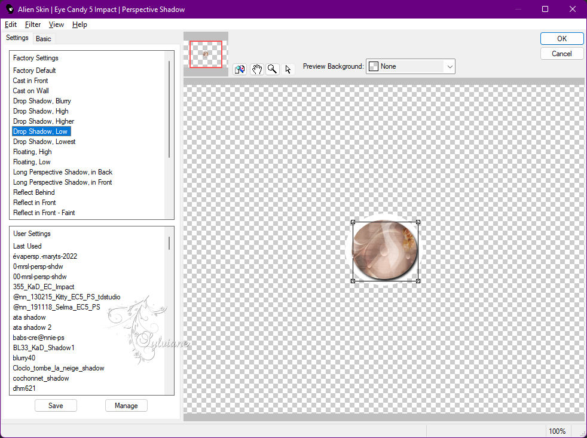This screenshot has width=587, height=438.
Task: Open the Filter menu
Action: pos(32,24)
